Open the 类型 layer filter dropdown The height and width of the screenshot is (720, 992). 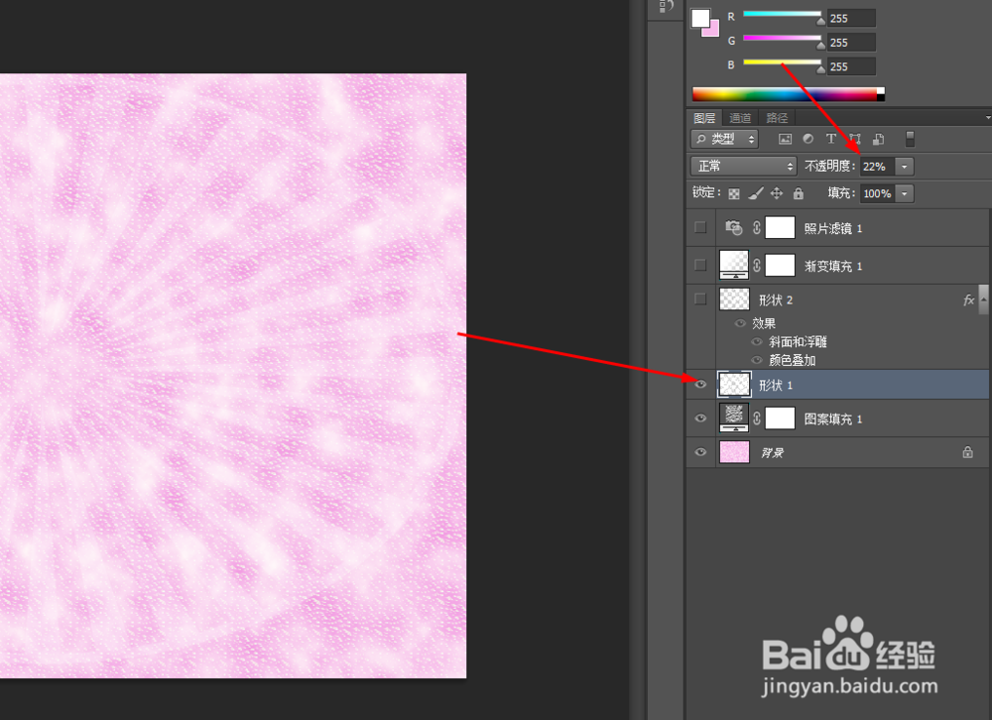coord(724,139)
